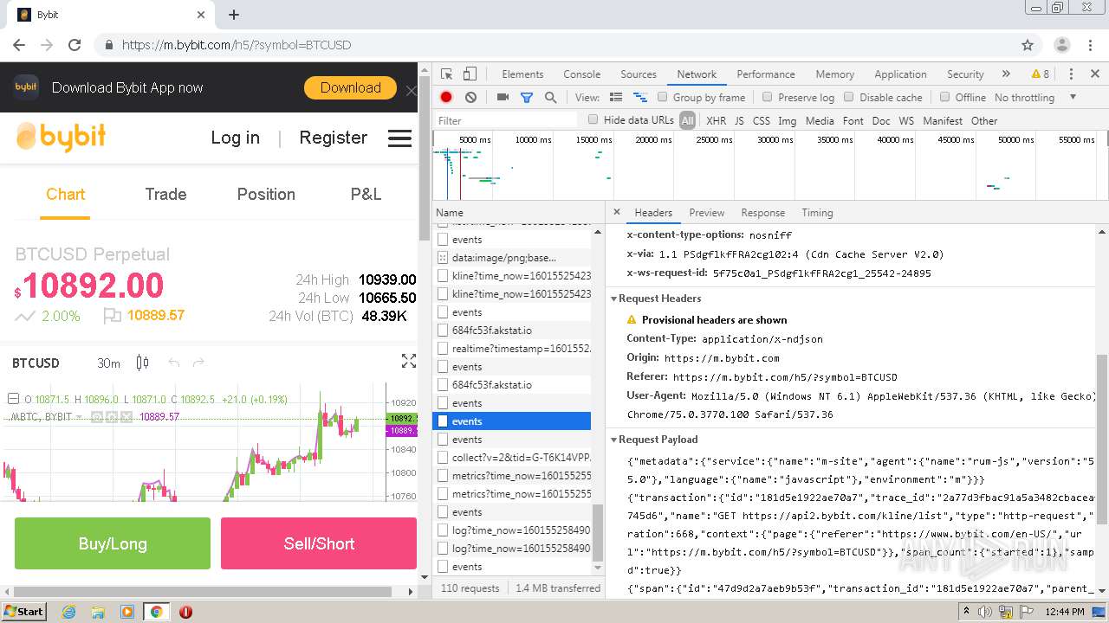Viewport: 1109px width, 623px height.
Task: Toggle the device toolbar icon in DevTools
Action: 470,74
